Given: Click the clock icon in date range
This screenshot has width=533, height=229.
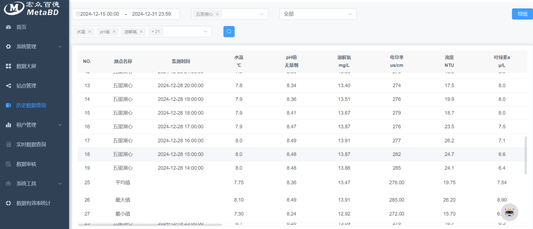Looking at the screenshot, I should pyautogui.click(x=77, y=14).
